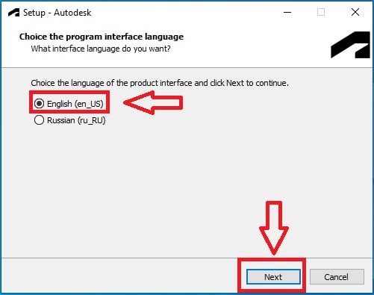Click the instruction text mentioning Next to continue

point(160,83)
